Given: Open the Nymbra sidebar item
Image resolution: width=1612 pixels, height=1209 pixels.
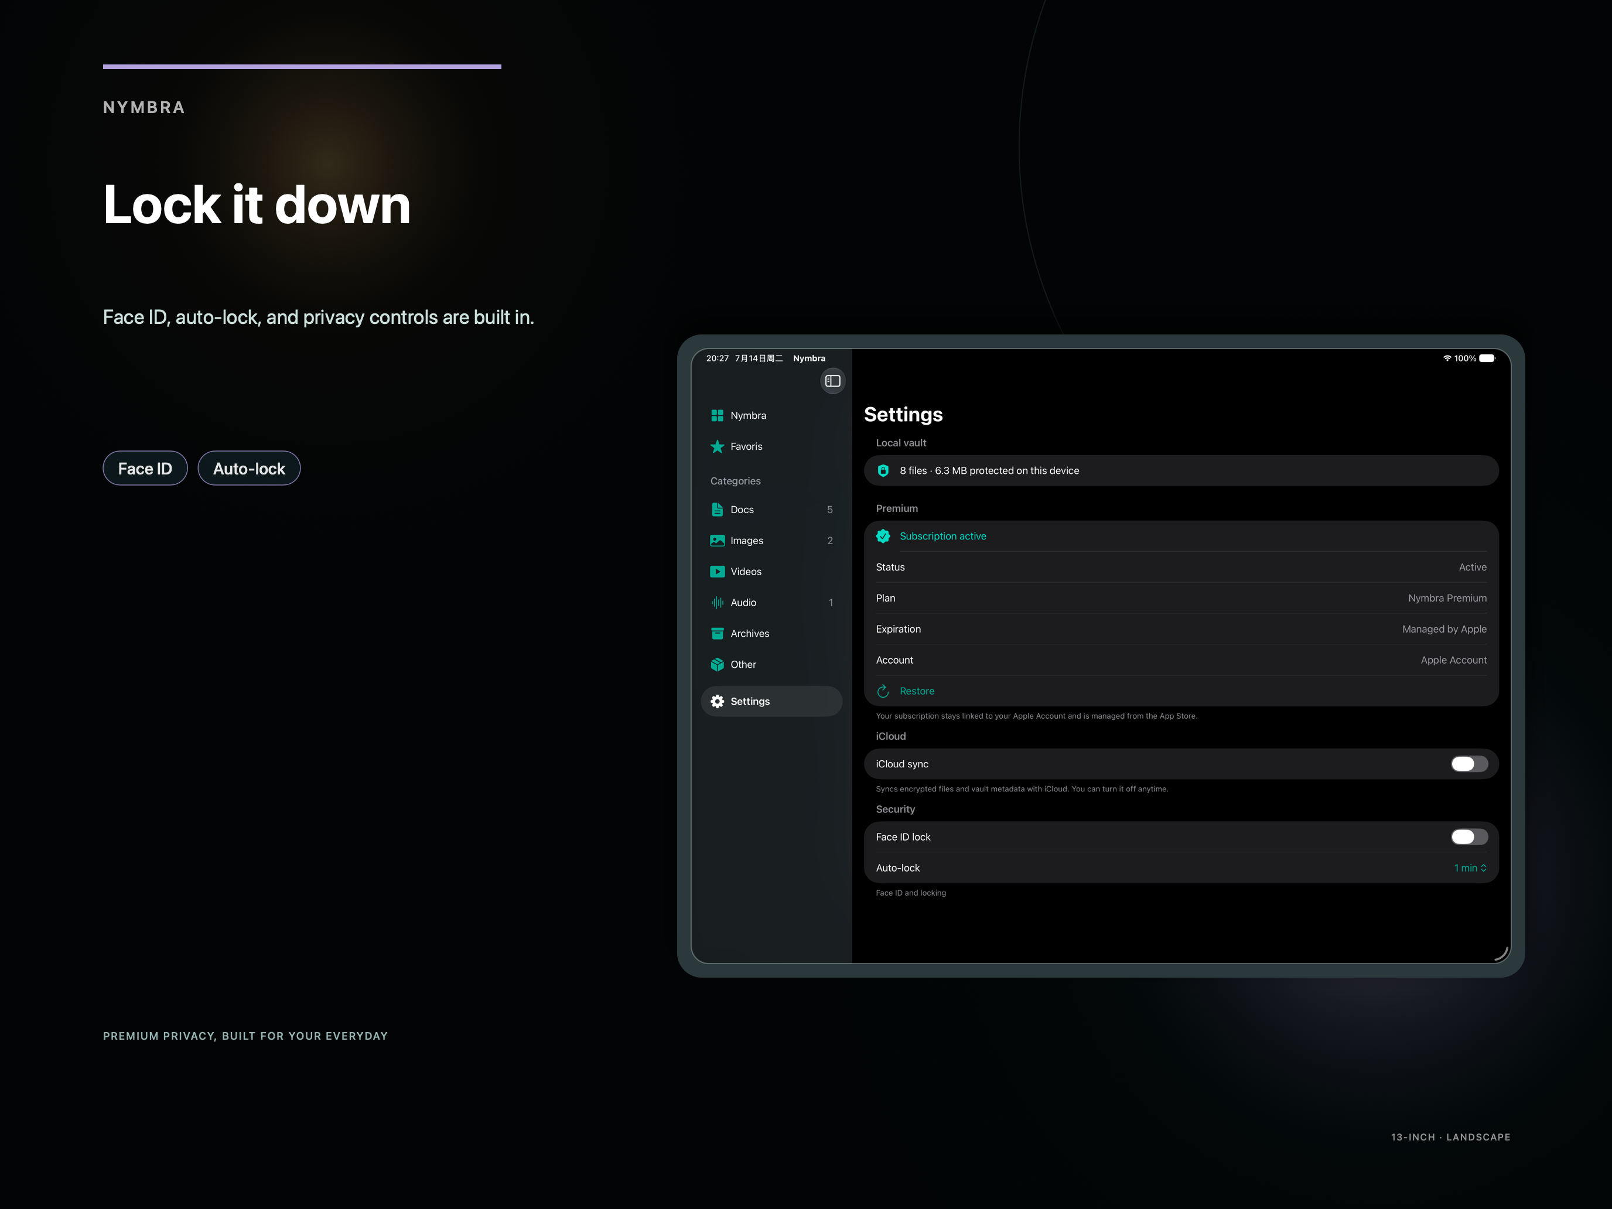Looking at the screenshot, I should (x=771, y=415).
